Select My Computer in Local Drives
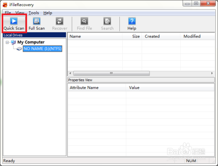The height and width of the screenshot is (166, 218). pos(31,42)
